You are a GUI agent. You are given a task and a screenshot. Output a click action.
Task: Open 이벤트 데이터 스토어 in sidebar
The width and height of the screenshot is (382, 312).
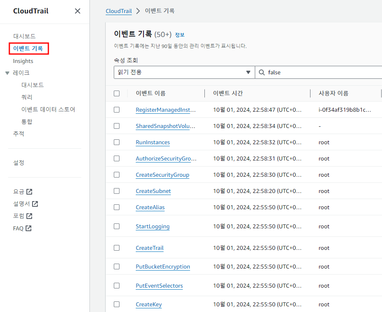[48, 109]
